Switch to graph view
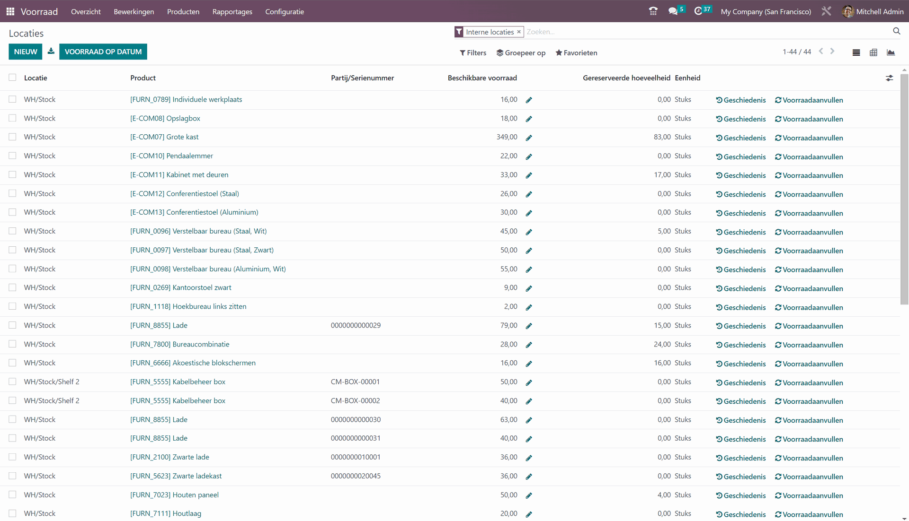 891,52
